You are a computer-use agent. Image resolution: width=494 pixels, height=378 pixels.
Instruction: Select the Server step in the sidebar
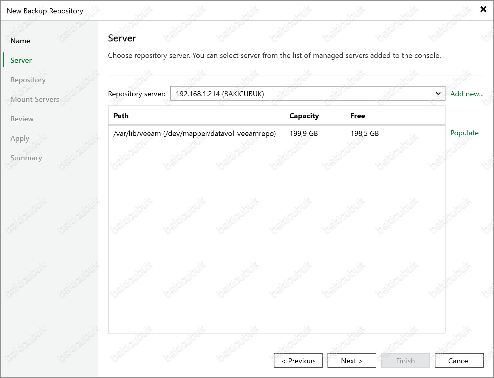click(x=21, y=60)
